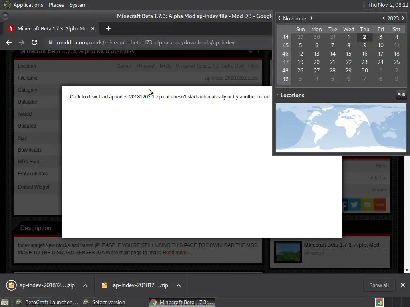Open Minecraft Beta 1.7.3: Alpha Mod sidebar link
This screenshot has height=307, width=410.
tap(342, 245)
